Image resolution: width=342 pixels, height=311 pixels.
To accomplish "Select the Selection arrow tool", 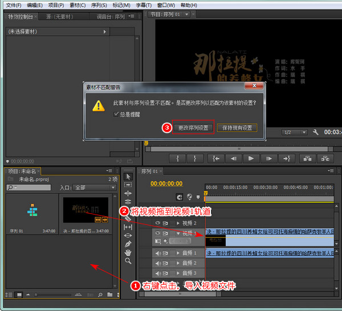I will pyautogui.click(x=128, y=176).
